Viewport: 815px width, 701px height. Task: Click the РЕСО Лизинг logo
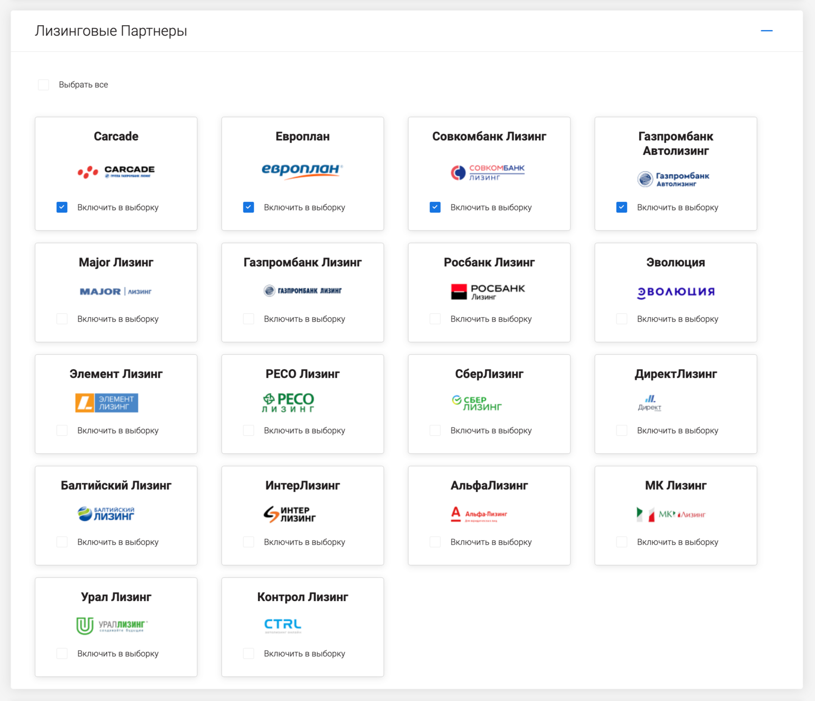tap(288, 402)
